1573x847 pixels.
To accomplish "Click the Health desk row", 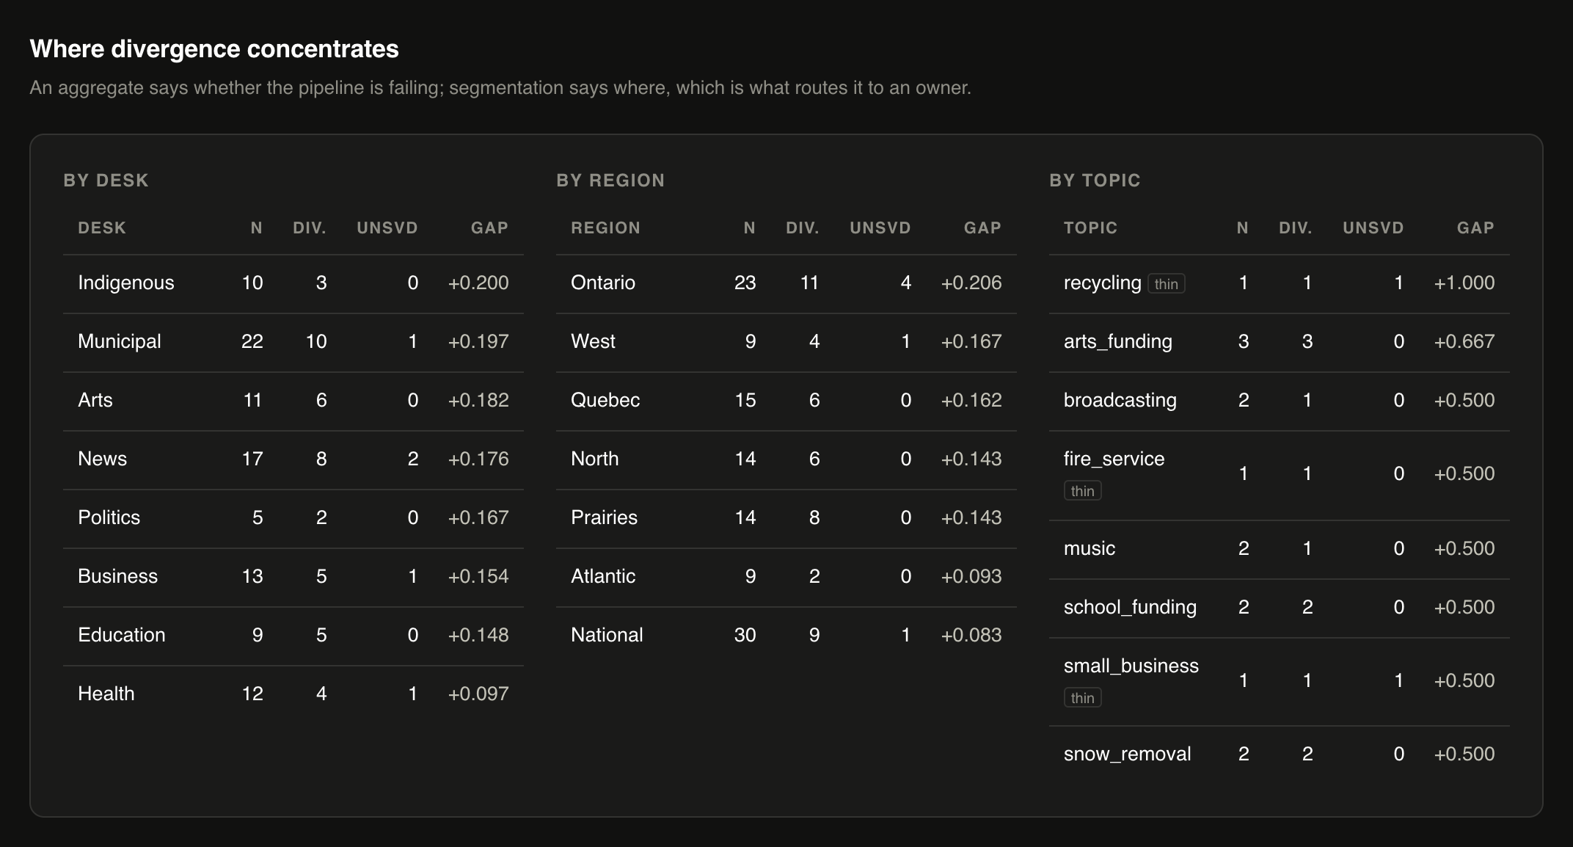I will click(x=293, y=694).
